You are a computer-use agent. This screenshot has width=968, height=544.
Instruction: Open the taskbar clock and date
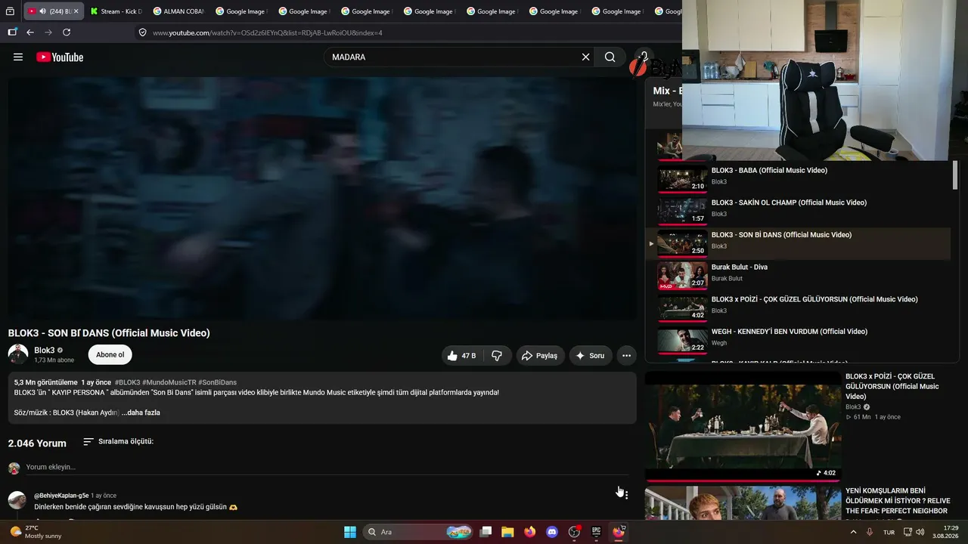(x=945, y=532)
